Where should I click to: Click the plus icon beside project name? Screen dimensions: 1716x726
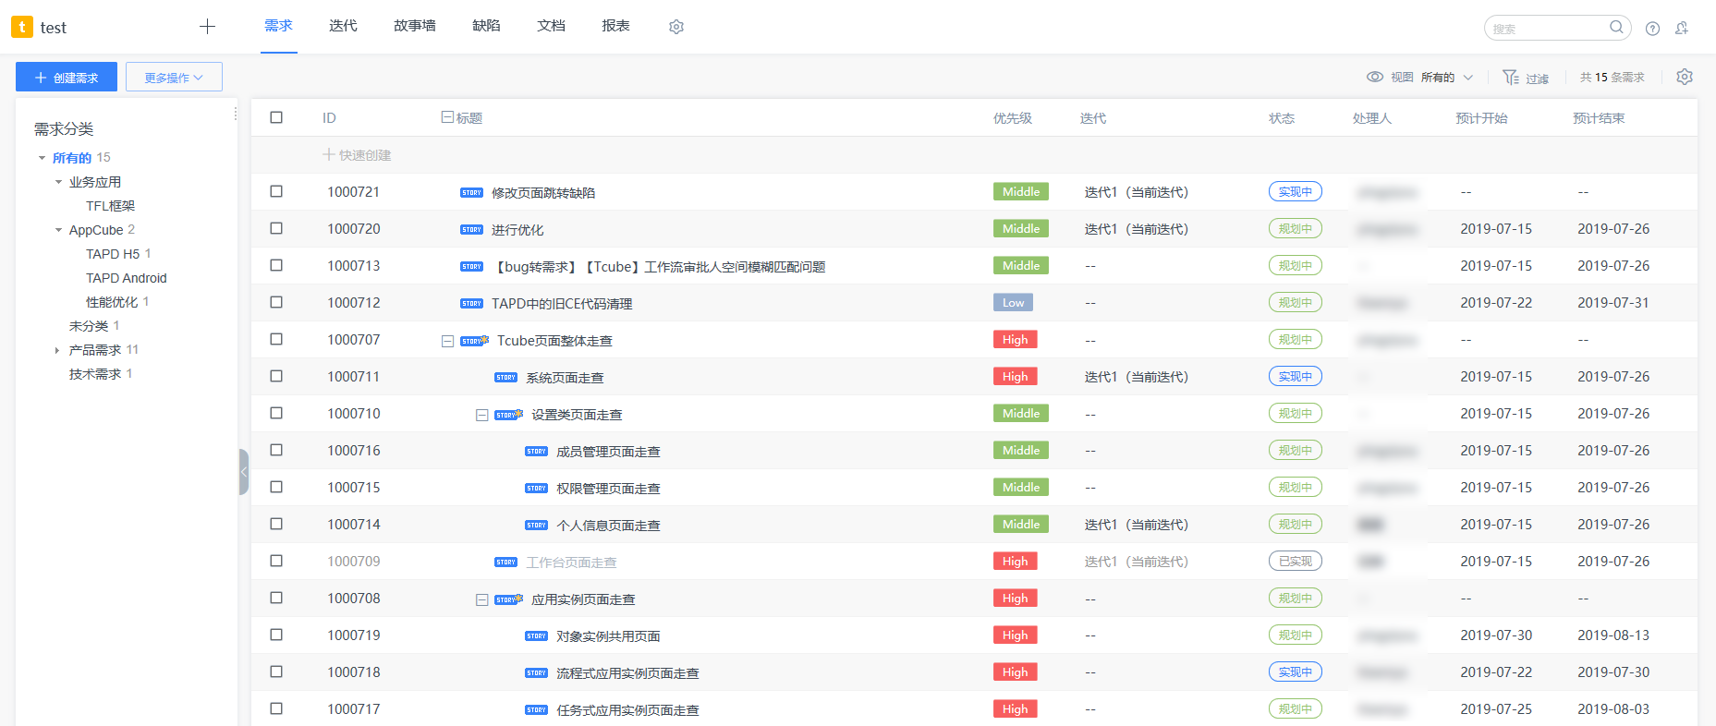click(207, 27)
